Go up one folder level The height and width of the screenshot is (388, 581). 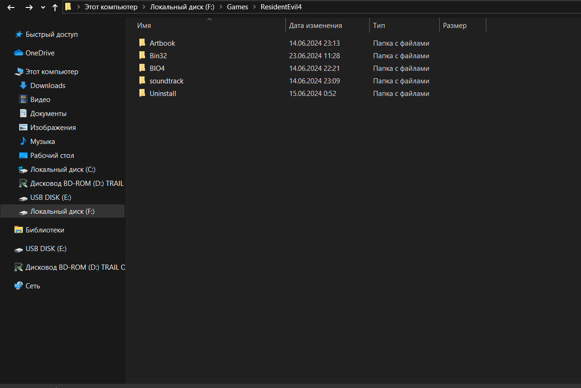[x=55, y=7]
